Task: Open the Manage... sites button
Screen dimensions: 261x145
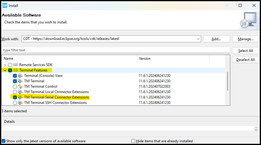Action: (x=246, y=39)
